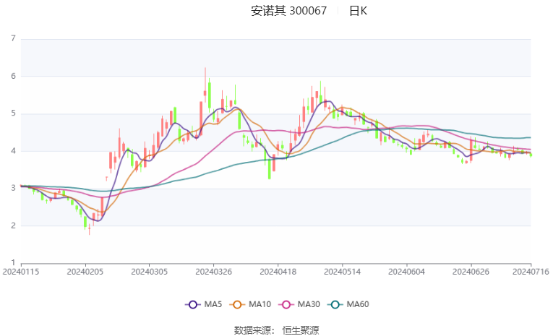The height and width of the screenshot is (336, 553).
Task: Select the 20240326 x-axis date label
Action: [213, 272]
